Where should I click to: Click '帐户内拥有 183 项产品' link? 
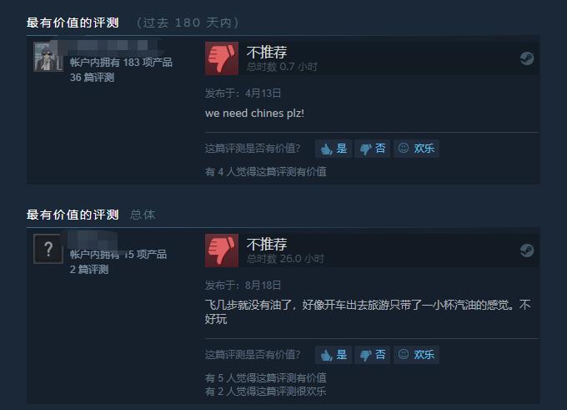[x=121, y=63]
